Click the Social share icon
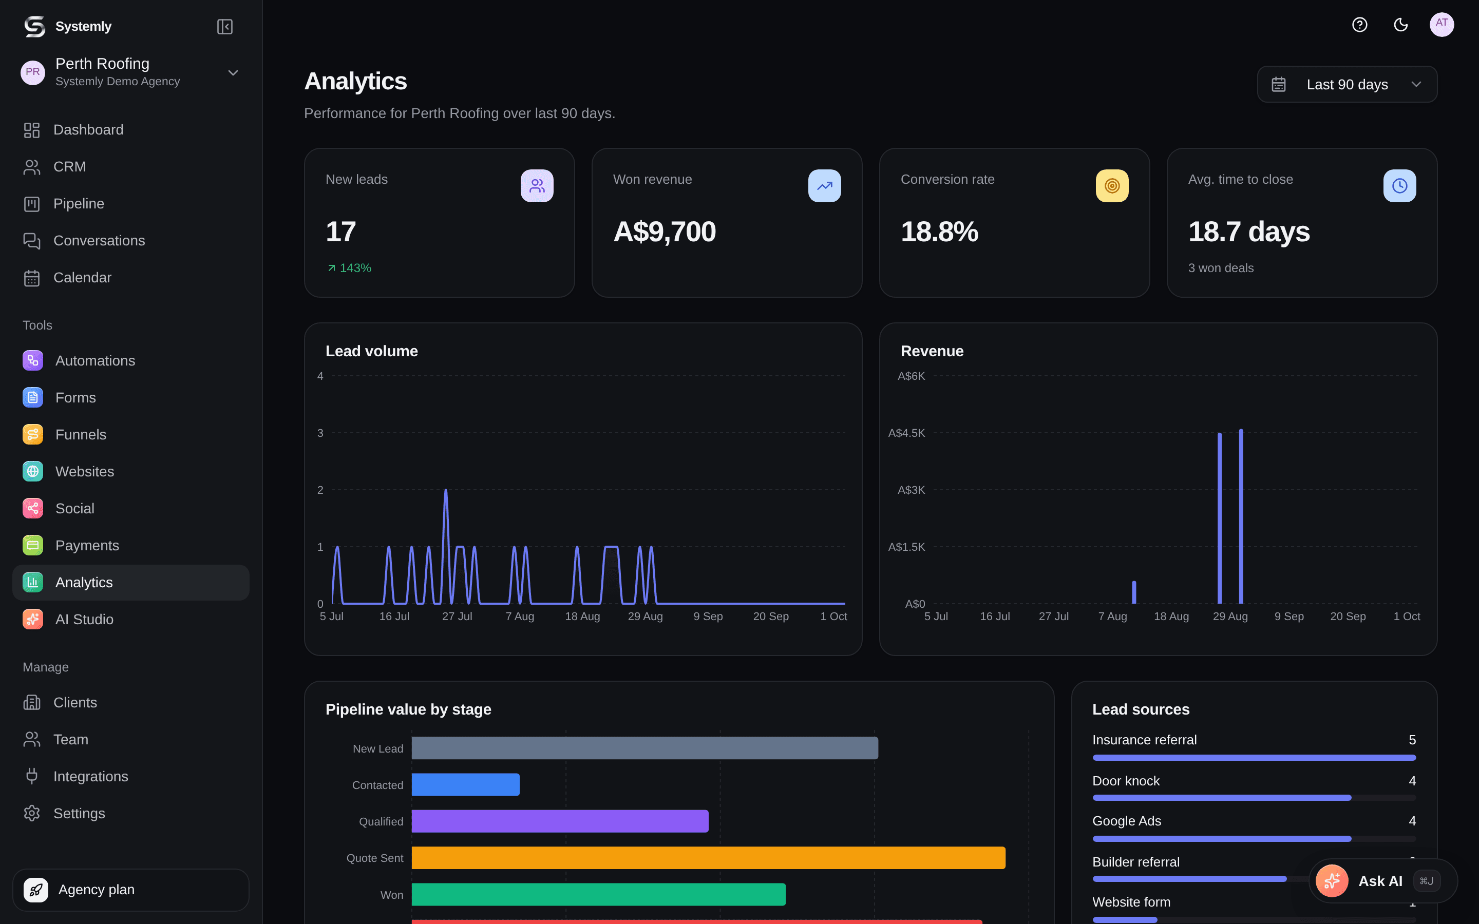The height and width of the screenshot is (924, 1479). (x=33, y=508)
